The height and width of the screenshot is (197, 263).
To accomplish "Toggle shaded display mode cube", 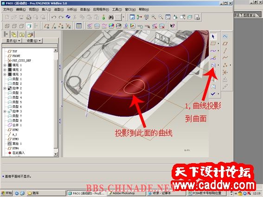I will click(29, 26).
